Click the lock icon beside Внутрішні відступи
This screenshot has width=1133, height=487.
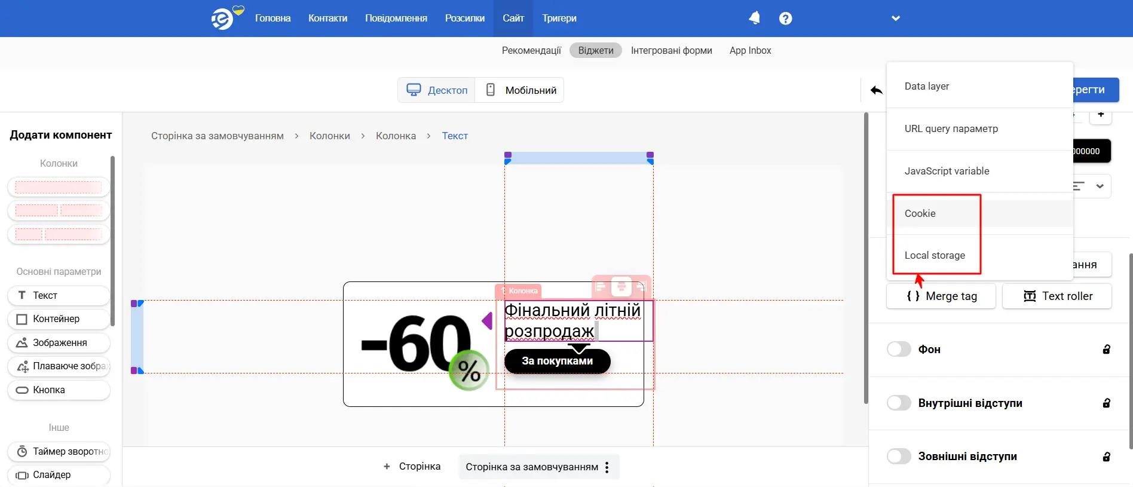click(1106, 403)
